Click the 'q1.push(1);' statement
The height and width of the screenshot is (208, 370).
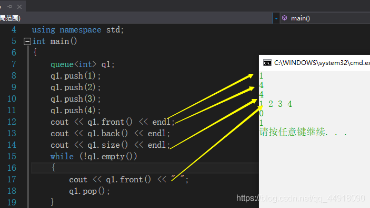coord(76,76)
